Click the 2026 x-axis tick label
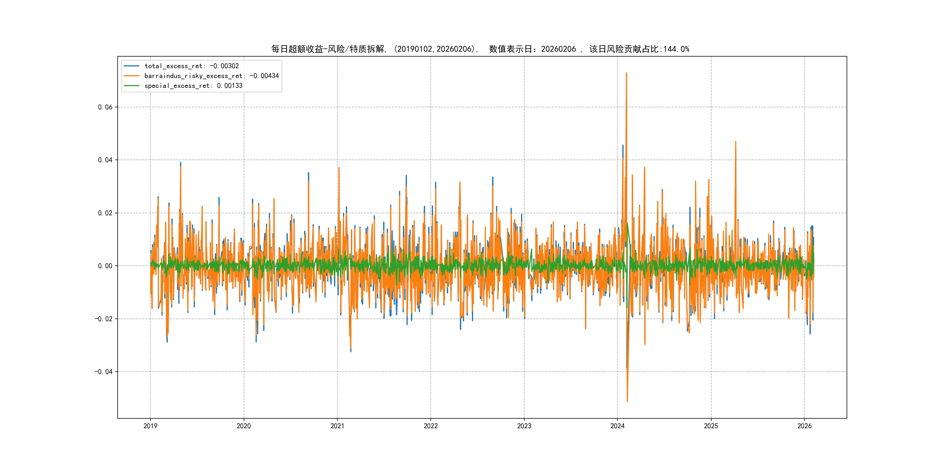Image resolution: width=941 pixels, height=470 pixels. point(804,426)
